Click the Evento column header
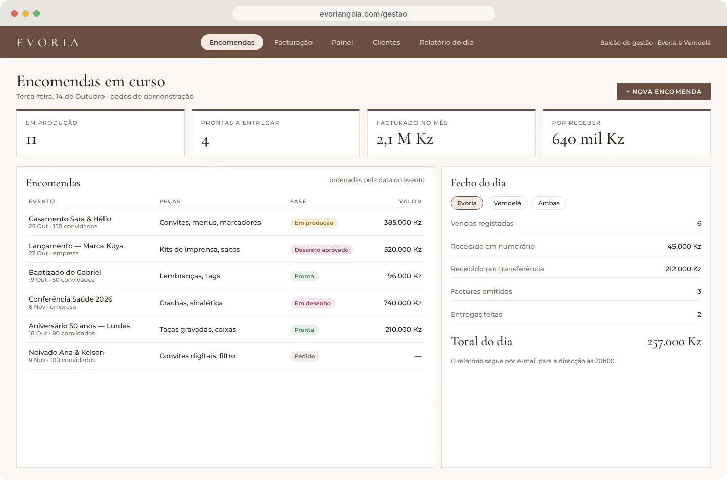Image resolution: width=727 pixels, height=480 pixels. [42, 201]
